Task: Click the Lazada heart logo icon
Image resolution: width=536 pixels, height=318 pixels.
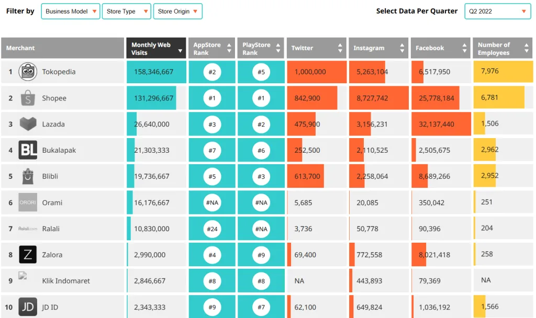Action: click(x=28, y=124)
